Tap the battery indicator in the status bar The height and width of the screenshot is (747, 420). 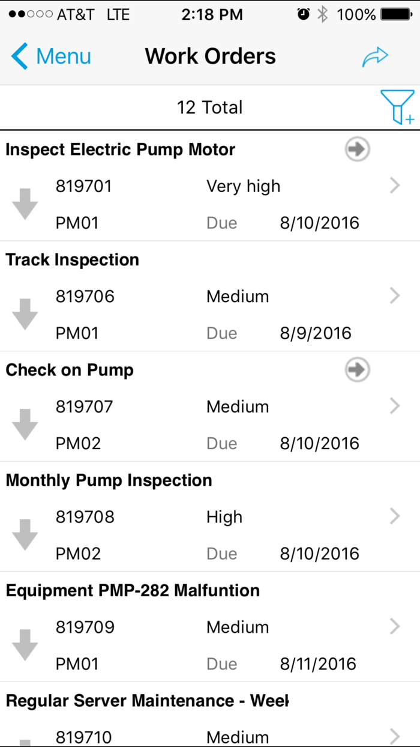tap(396, 14)
